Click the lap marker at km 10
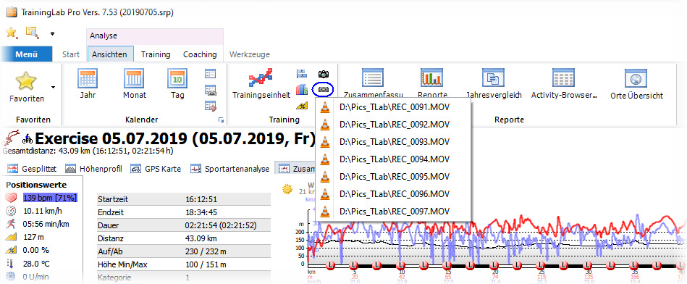Image resolution: width=687 pixels, height=284 pixels. point(400,266)
